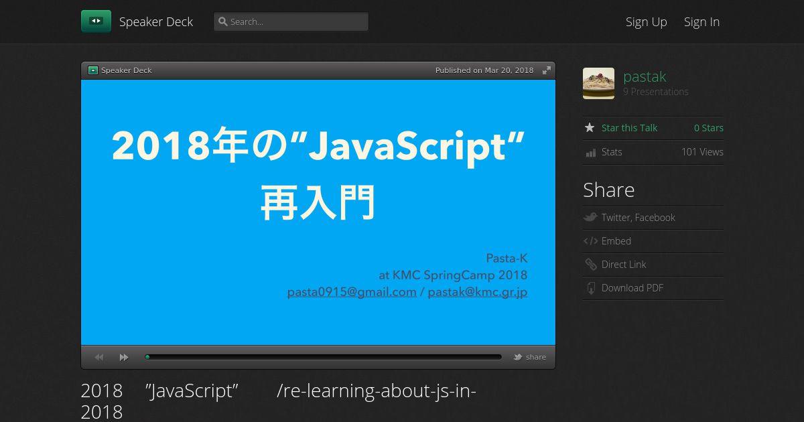804x422 pixels.
Task: Click the Pasta-K author name on slide
Action: coord(507,259)
